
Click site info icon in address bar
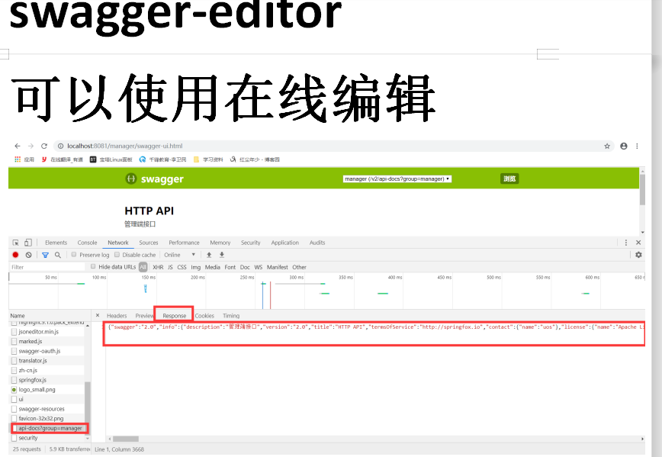coord(60,146)
